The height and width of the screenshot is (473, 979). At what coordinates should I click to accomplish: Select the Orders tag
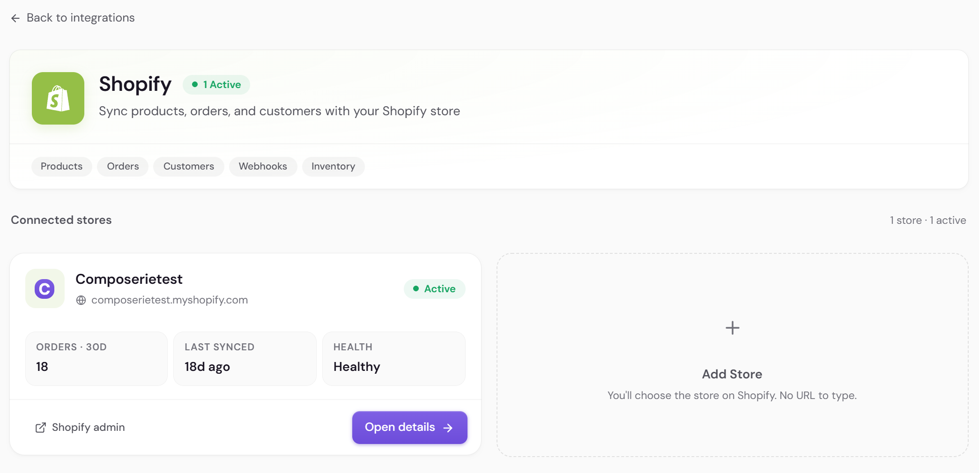(123, 166)
